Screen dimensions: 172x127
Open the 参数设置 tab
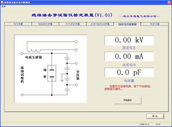click(155, 24)
